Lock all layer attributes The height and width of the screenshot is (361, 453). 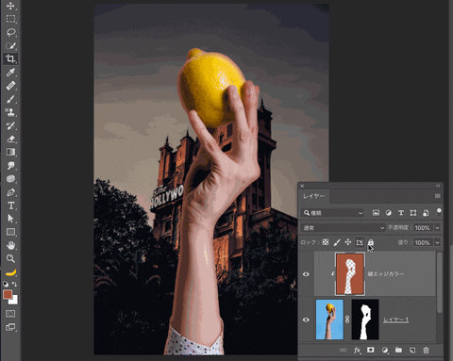click(371, 242)
